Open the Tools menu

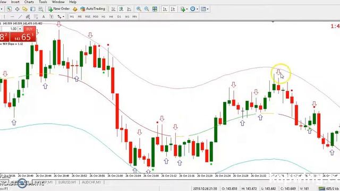click(43, 2)
